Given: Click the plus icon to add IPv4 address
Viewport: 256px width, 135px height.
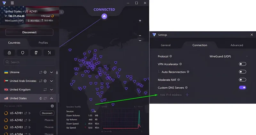Looking at the screenshot, I should point(187,95).
